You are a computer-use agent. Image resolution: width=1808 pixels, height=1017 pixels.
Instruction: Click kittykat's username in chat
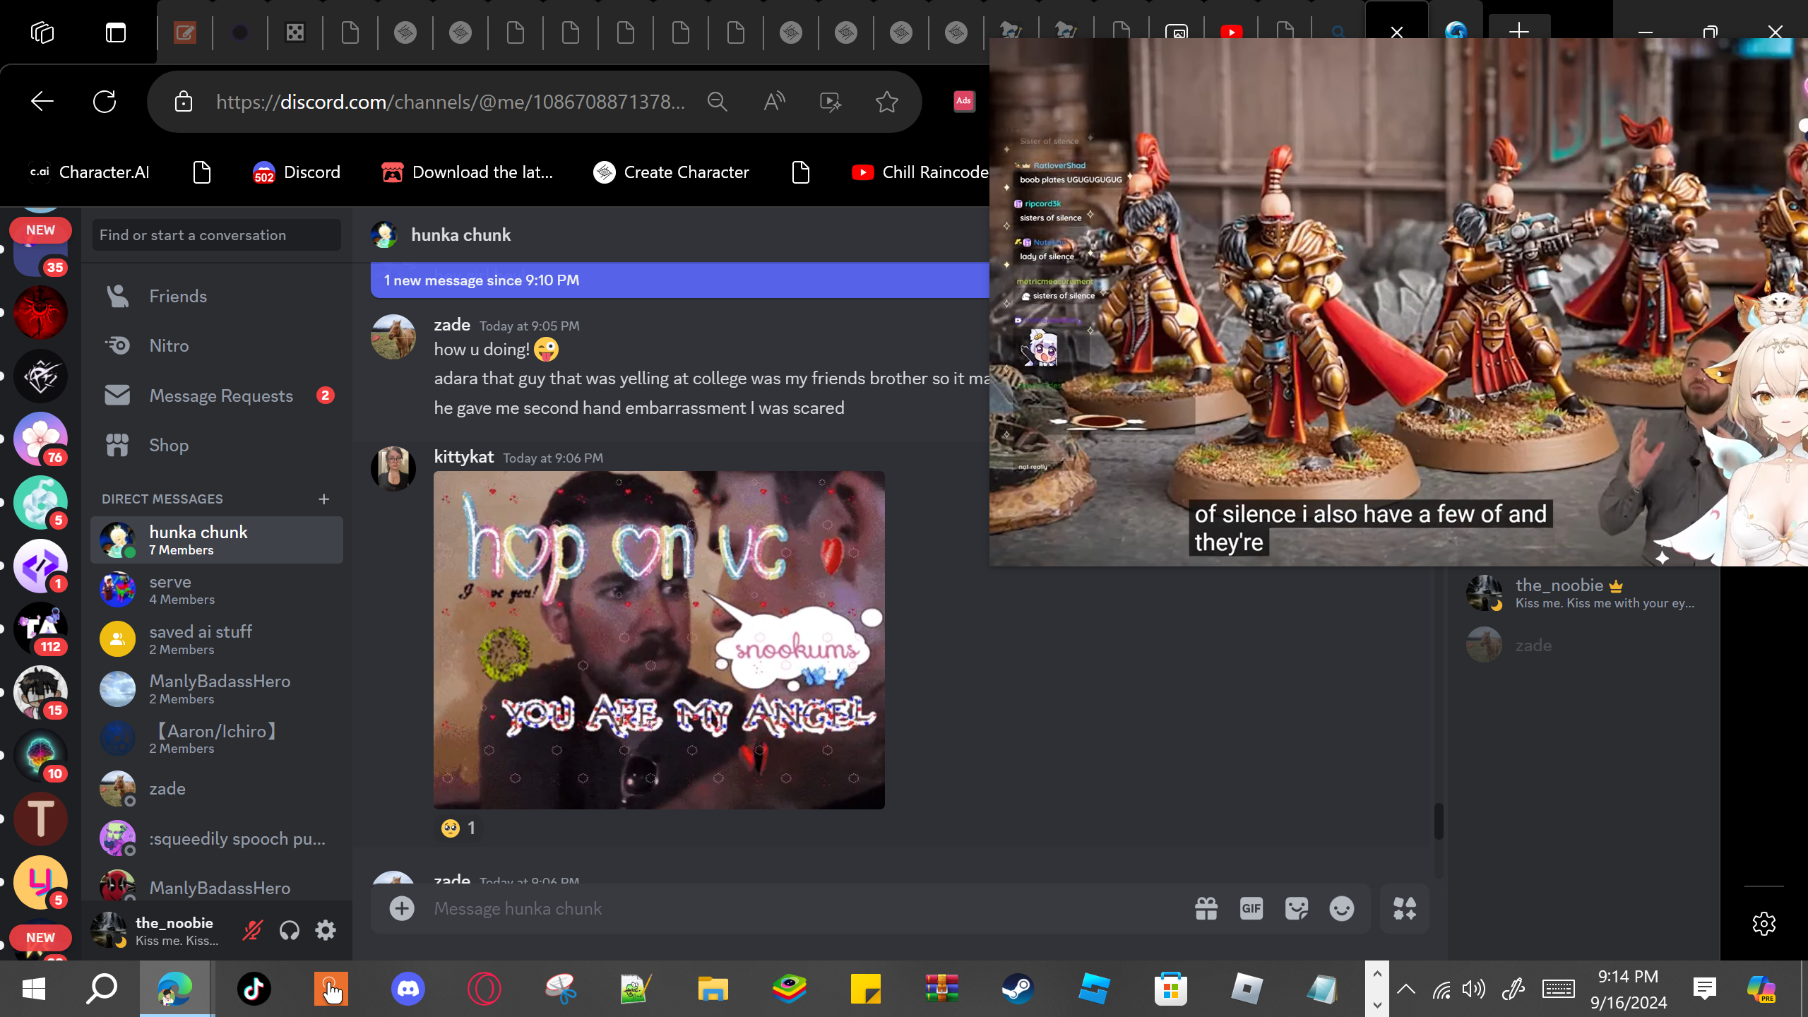[x=463, y=457]
